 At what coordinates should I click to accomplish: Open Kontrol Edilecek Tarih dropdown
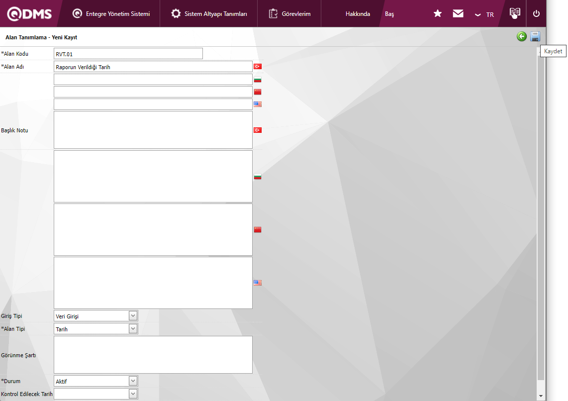[95, 394]
